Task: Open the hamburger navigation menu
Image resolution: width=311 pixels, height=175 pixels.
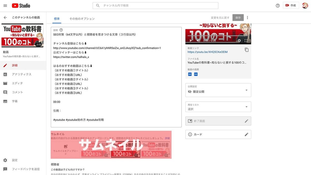Action: [x=5, y=5]
